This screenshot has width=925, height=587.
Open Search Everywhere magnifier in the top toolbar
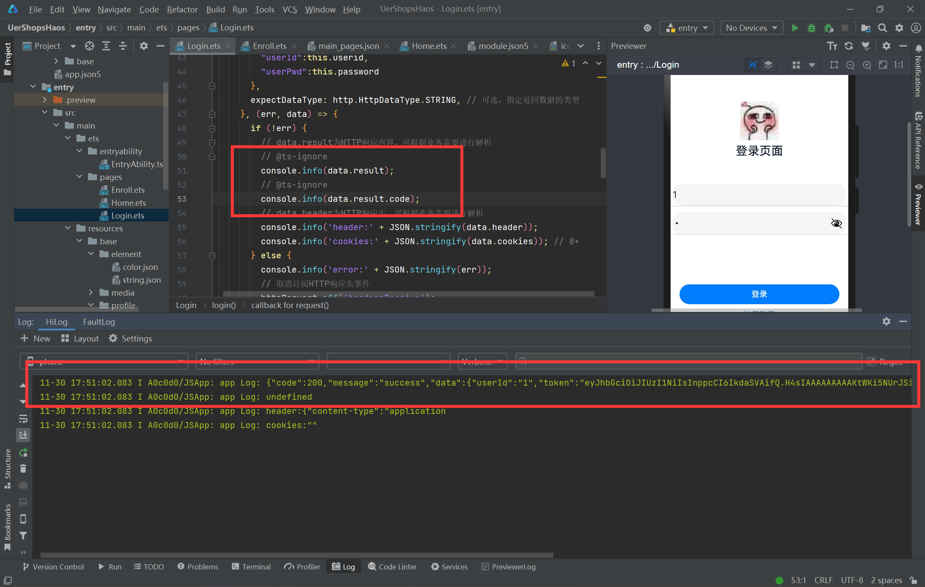882,28
